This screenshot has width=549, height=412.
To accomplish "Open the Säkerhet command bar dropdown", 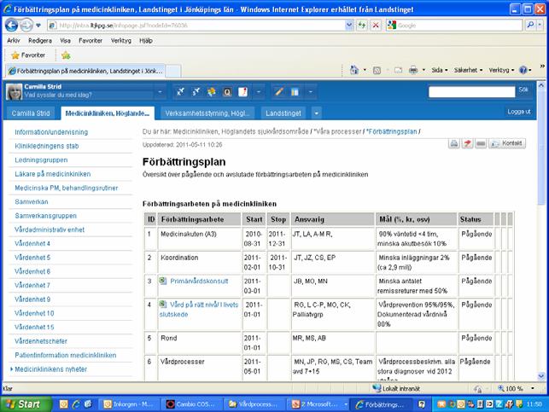I will click(469, 70).
